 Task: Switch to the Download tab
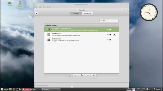click(88, 14)
